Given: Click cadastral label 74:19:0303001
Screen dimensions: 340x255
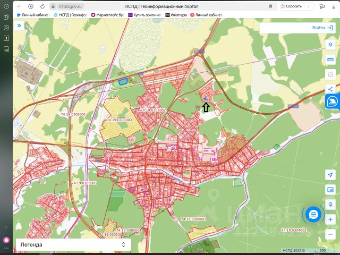Looking at the screenshot, I should [x=73, y=114].
